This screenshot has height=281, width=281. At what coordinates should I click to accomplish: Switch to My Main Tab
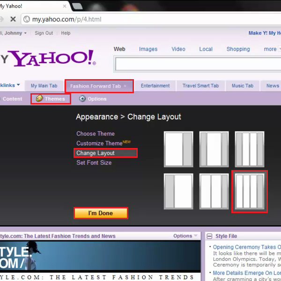coord(44,86)
